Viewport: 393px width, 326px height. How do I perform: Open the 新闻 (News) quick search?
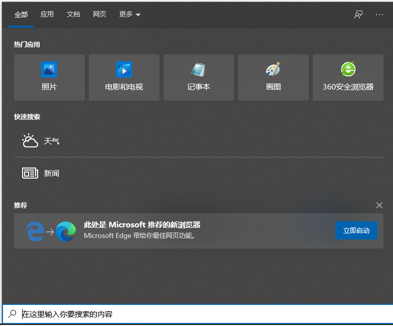pyautogui.click(x=51, y=174)
